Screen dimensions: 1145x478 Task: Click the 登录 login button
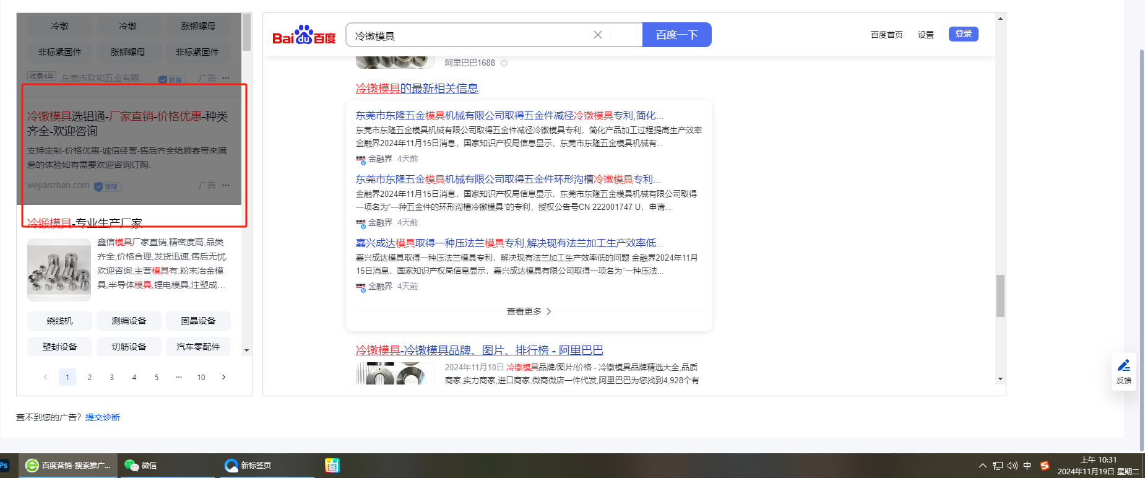pos(963,34)
